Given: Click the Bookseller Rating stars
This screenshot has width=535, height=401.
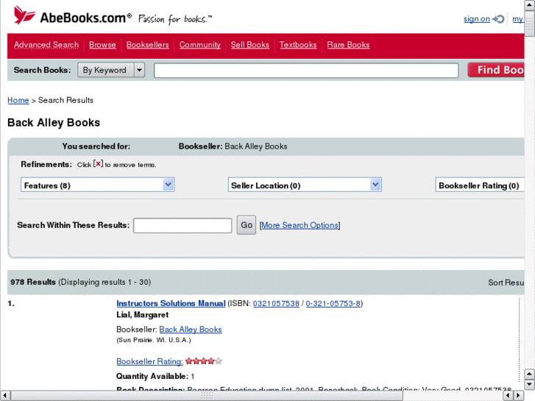Looking at the screenshot, I should tap(204, 361).
